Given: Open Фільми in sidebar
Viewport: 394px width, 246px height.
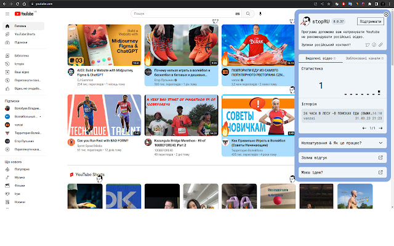Looking at the screenshot, I should 23,186.
